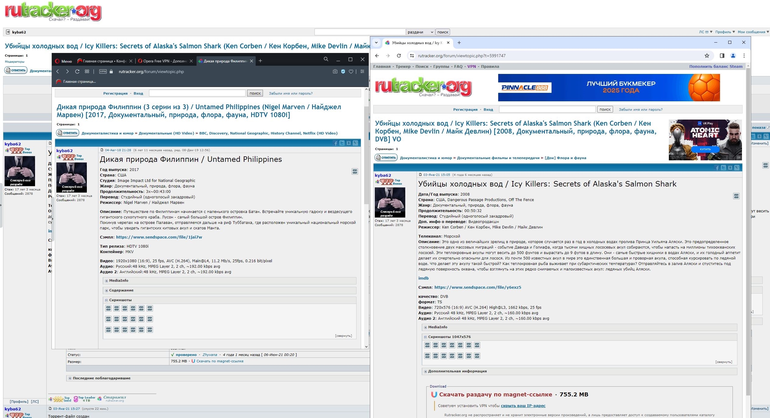Open раздачи search scope dropdown
Image resolution: width=770 pixels, height=418 pixels.
point(420,32)
